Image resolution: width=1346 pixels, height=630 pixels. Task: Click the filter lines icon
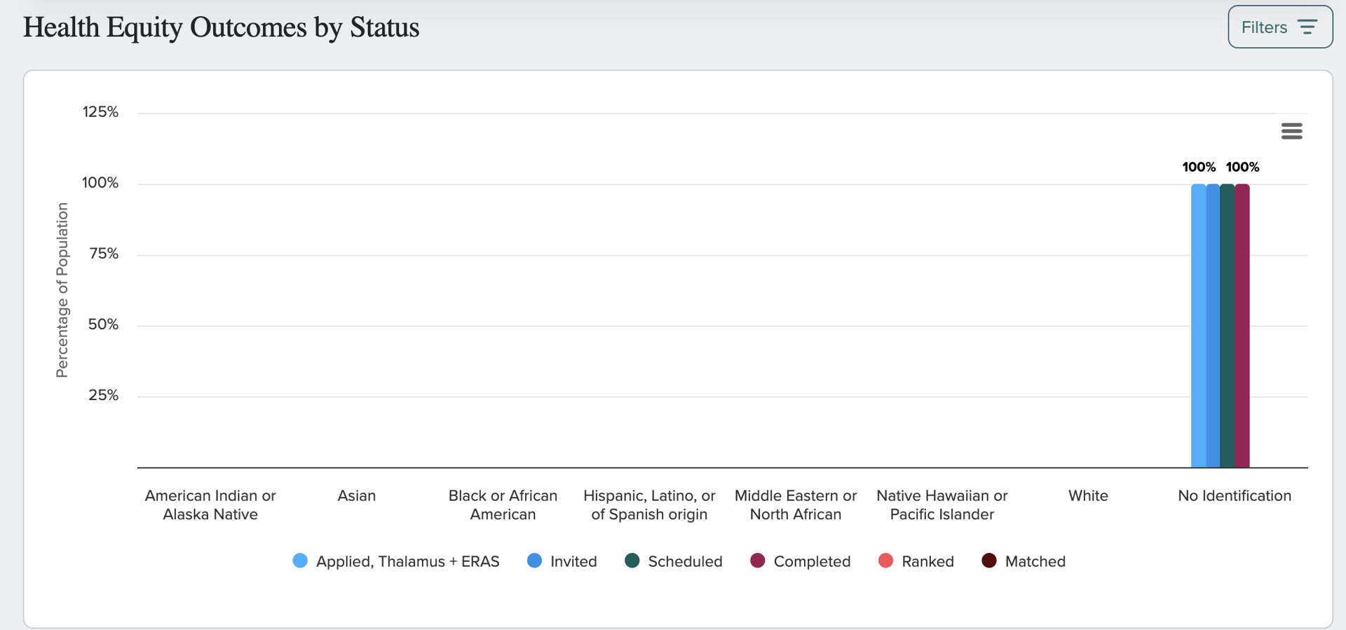(x=1307, y=27)
